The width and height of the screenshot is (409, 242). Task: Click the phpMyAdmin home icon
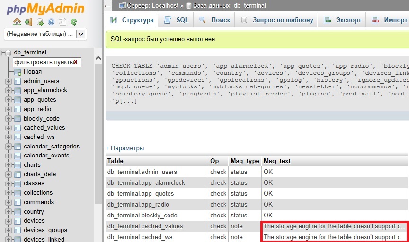tap(17, 22)
